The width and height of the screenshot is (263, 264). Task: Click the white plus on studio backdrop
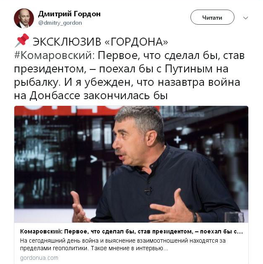click(177, 140)
